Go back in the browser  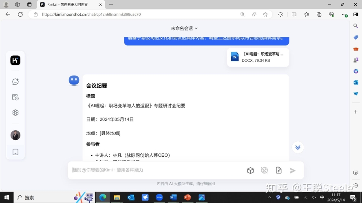click(8, 14)
